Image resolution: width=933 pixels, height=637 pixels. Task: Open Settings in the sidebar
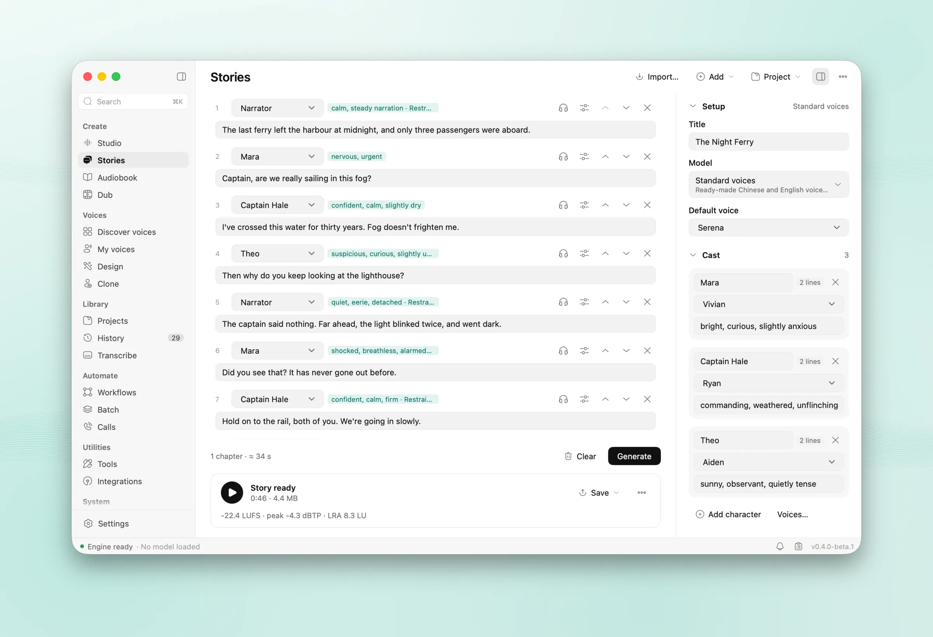(133, 524)
